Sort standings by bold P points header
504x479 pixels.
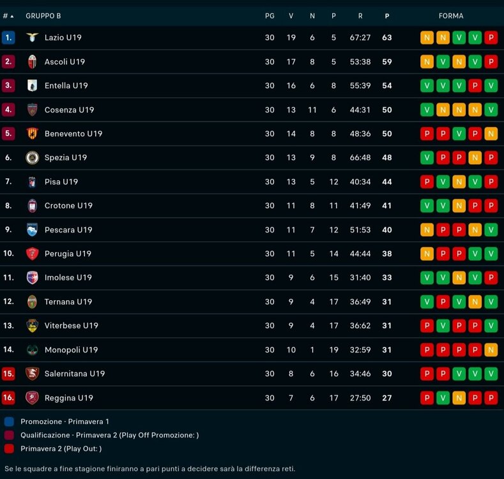[x=387, y=16]
